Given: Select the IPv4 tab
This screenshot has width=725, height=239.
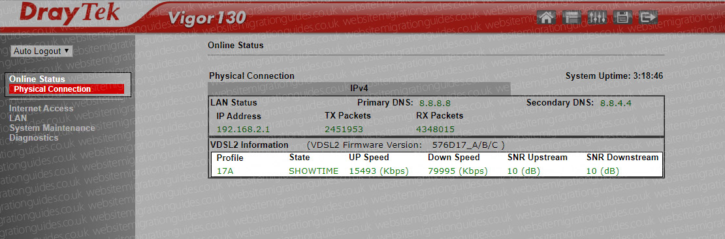Looking at the screenshot, I should [x=359, y=88].
